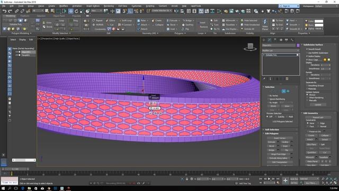
Task: Click the Configure Modifier Sets icon
Action: (x=287, y=79)
